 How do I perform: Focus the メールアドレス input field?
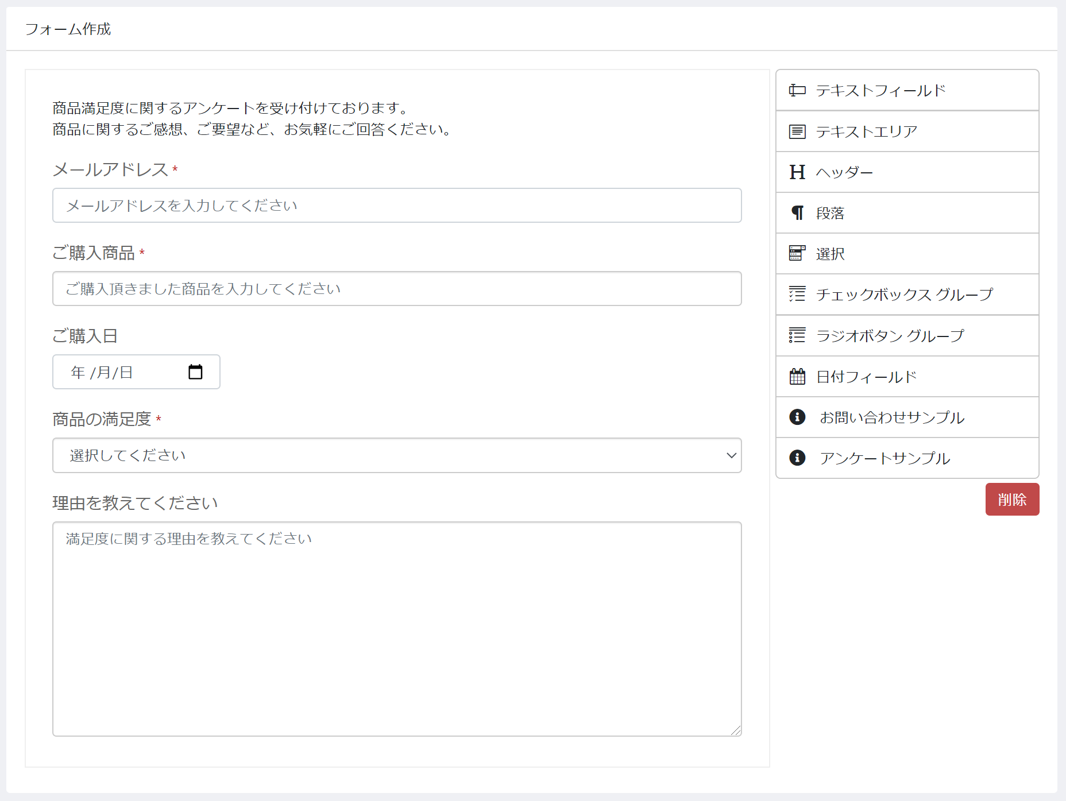pos(397,206)
